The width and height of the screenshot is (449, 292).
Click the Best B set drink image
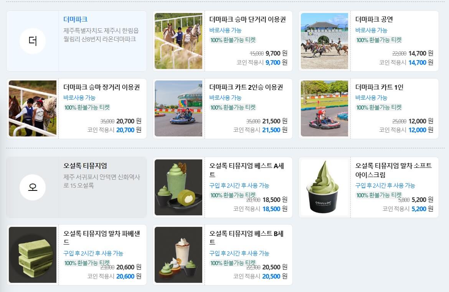178,255
